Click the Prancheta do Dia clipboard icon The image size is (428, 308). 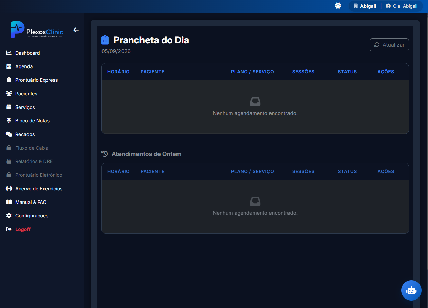[x=105, y=40]
